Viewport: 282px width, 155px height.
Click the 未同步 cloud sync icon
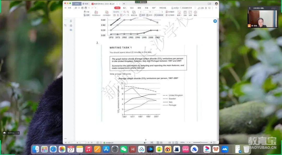click(175, 8)
